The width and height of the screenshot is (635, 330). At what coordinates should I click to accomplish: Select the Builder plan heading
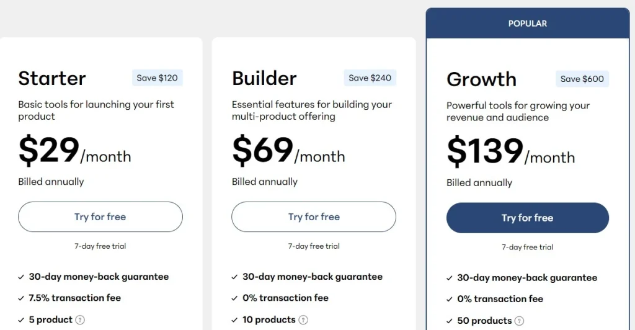click(x=264, y=78)
